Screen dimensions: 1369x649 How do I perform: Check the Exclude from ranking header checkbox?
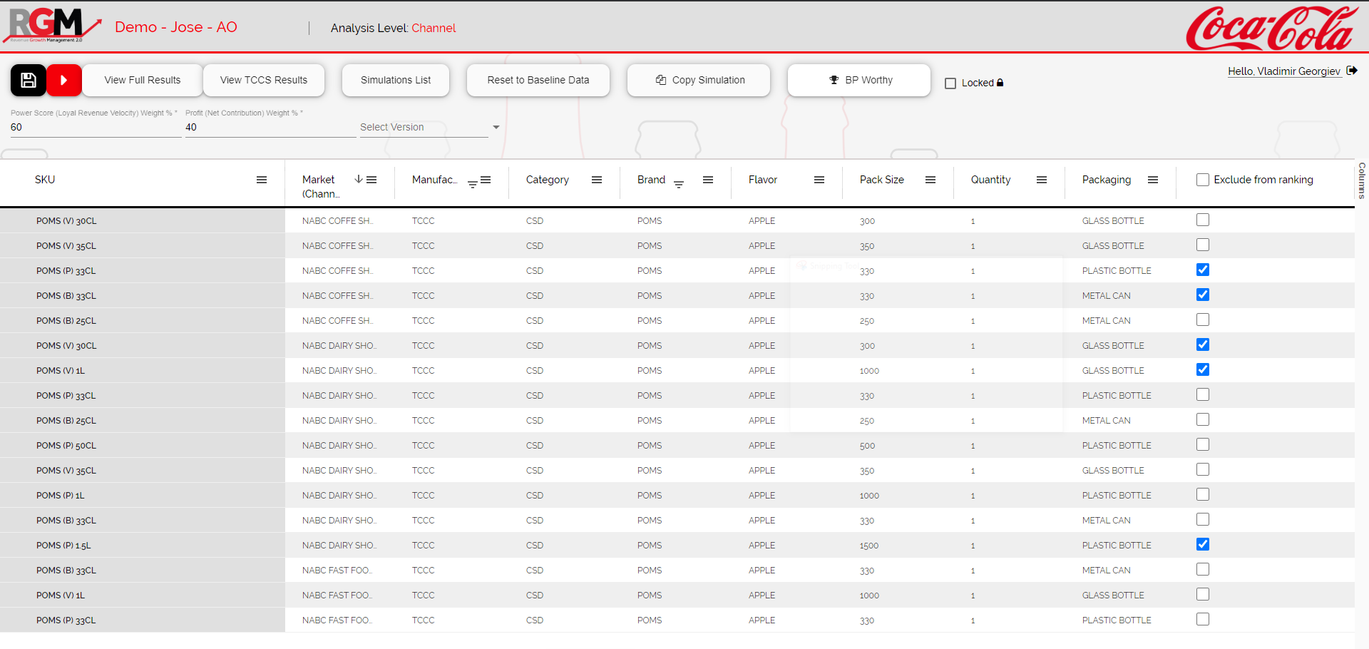(x=1203, y=180)
